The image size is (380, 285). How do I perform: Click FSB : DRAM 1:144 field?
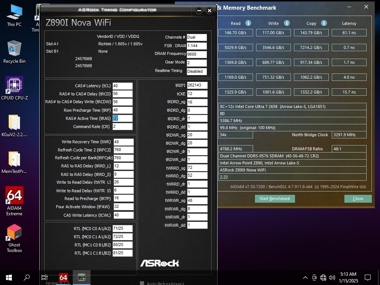(x=197, y=46)
